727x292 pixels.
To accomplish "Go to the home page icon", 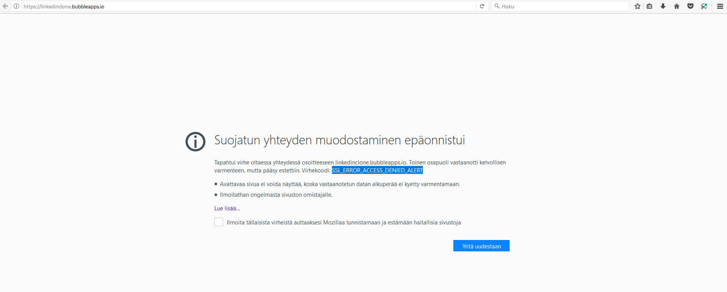I will [x=677, y=6].
